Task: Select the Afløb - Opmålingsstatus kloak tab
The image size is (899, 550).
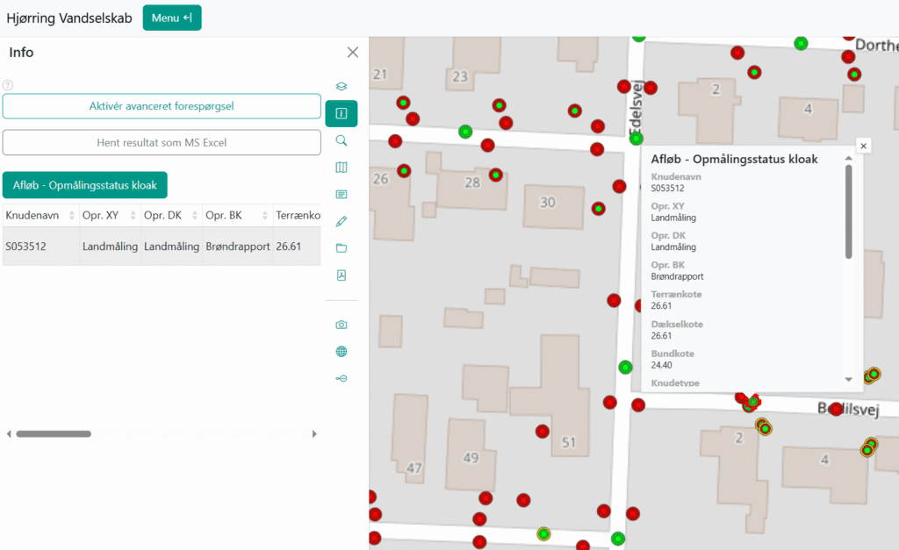Action: [85, 185]
